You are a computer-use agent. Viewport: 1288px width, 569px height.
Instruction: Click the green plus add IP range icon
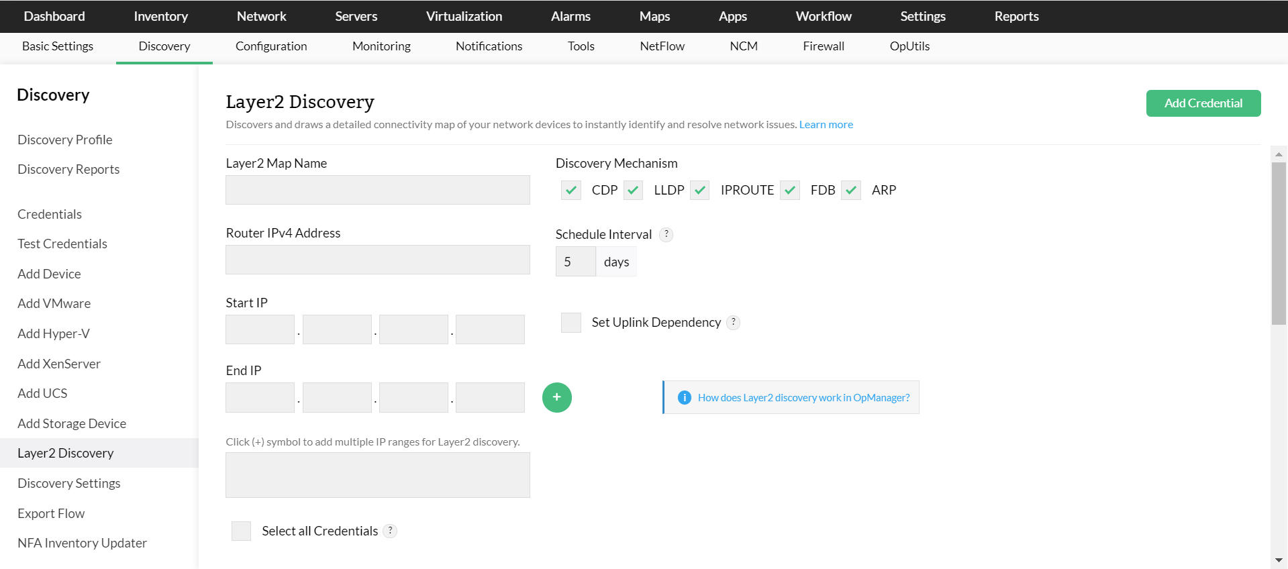coord(556,398)
